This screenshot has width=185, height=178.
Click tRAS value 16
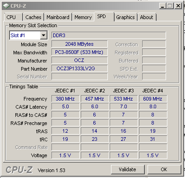(124, 131)
